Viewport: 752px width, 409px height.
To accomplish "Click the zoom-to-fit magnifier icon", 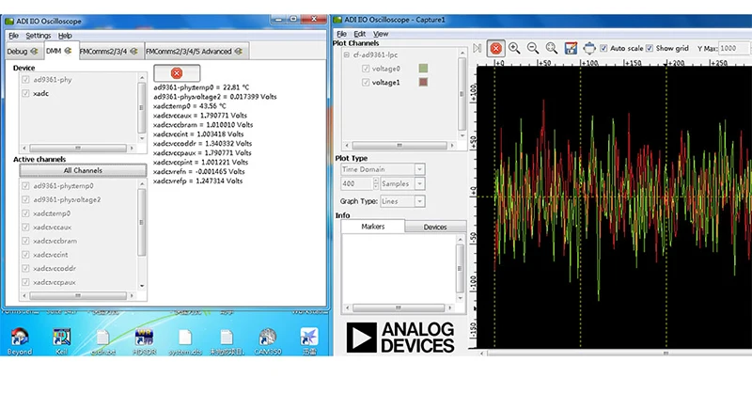I will (552, 48).
